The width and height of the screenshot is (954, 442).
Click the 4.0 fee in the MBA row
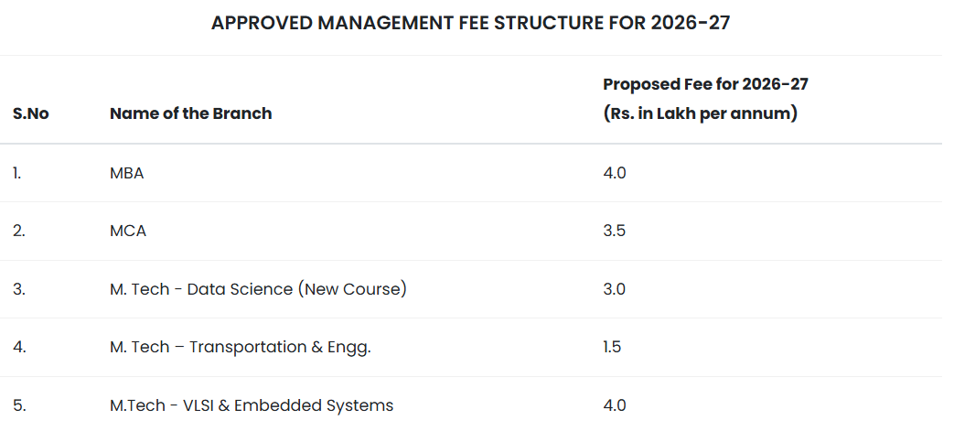[614, 172]
